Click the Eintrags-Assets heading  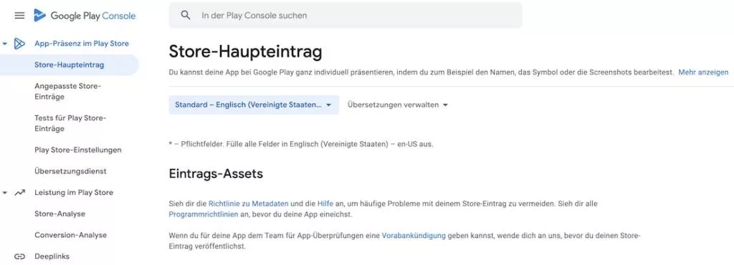216,174
